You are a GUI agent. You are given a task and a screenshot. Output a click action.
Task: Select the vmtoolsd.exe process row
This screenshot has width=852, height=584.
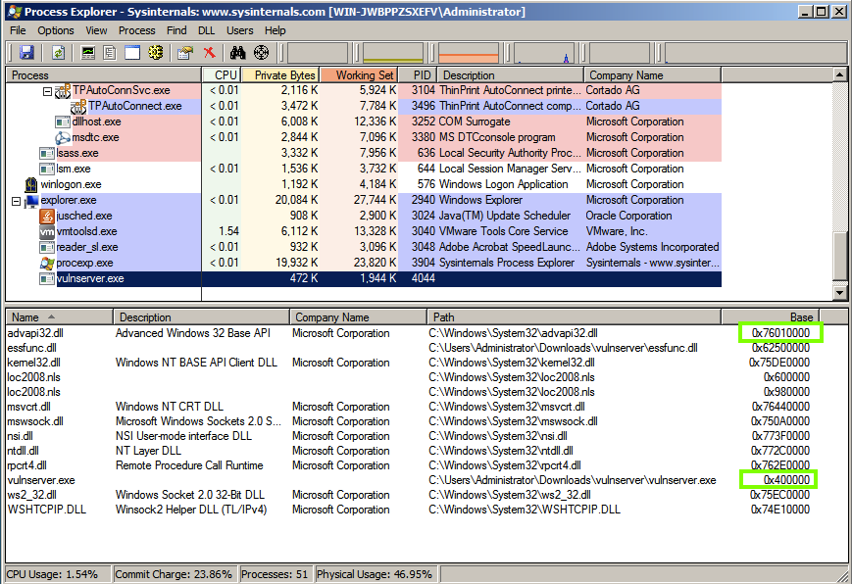pyautogui.click(x=86, y=232)
